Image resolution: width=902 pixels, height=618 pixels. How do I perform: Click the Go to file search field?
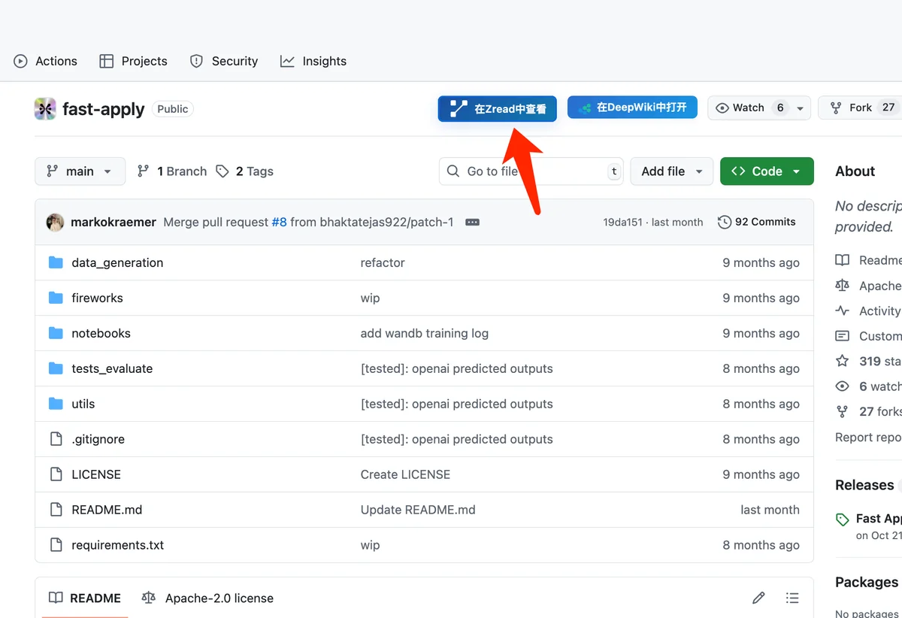pyautogui.click(x=526, y=171)
